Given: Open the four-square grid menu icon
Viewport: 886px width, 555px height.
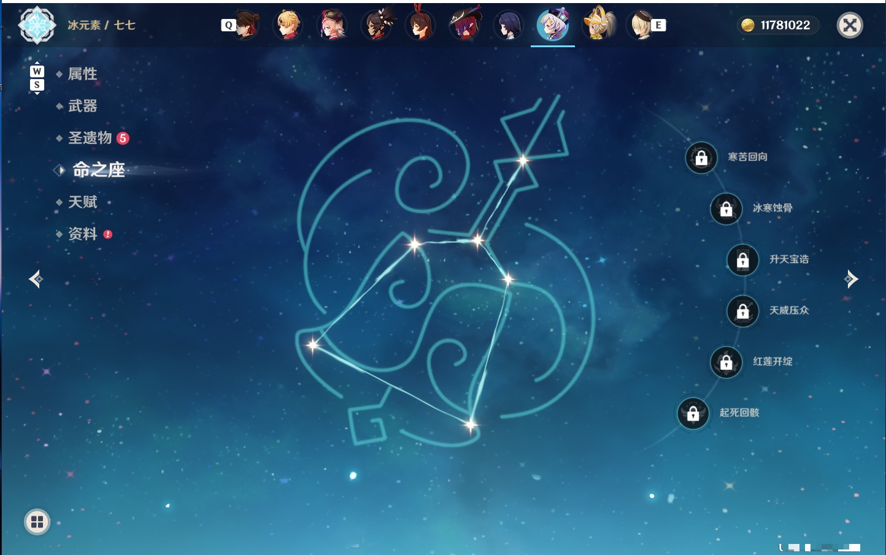Looking at the screenshot, I should tap(37, 522).
